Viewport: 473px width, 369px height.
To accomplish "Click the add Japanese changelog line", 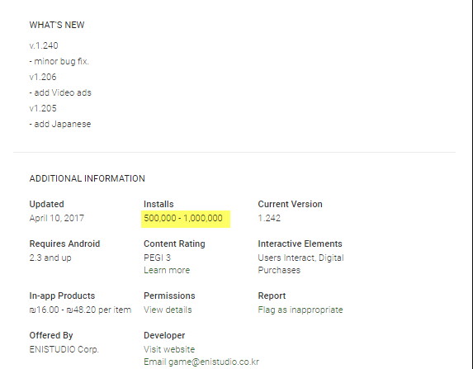I will 60,124.
